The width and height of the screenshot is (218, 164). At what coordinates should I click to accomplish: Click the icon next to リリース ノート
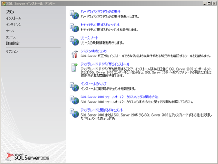click(x=74, y=41)
